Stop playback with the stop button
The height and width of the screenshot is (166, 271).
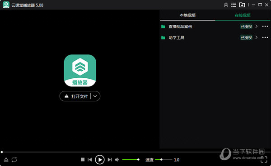point(83,160)
